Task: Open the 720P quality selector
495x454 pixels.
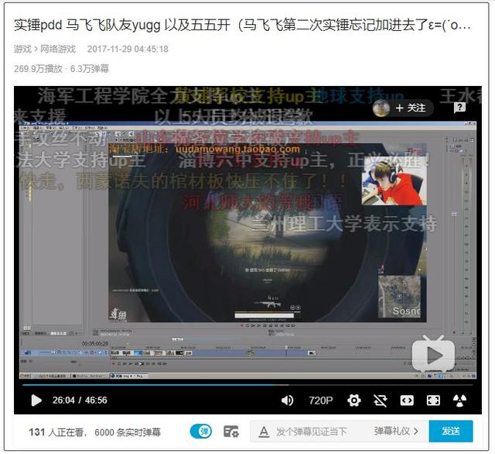Action: coord(321,401)
